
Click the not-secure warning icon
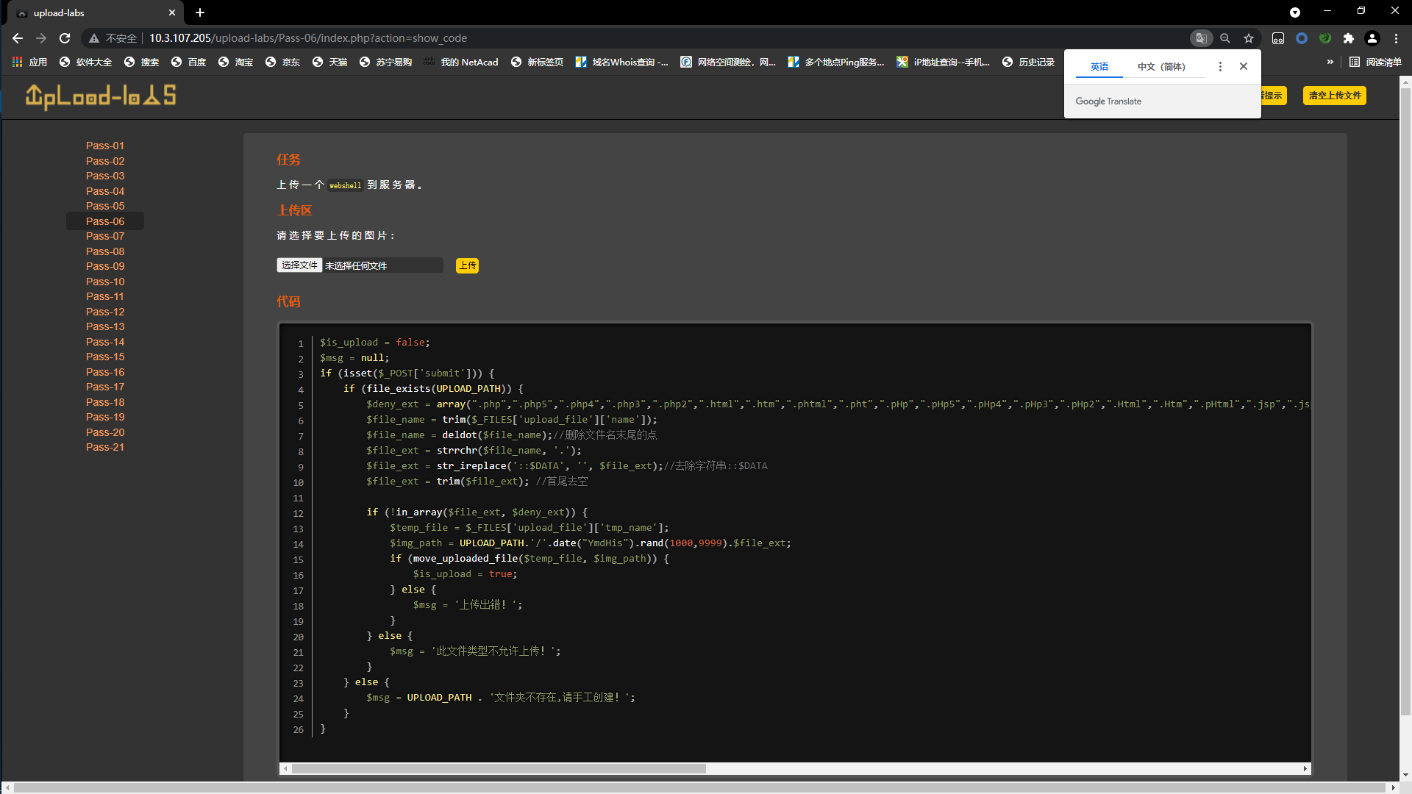(x=94, y=38)
